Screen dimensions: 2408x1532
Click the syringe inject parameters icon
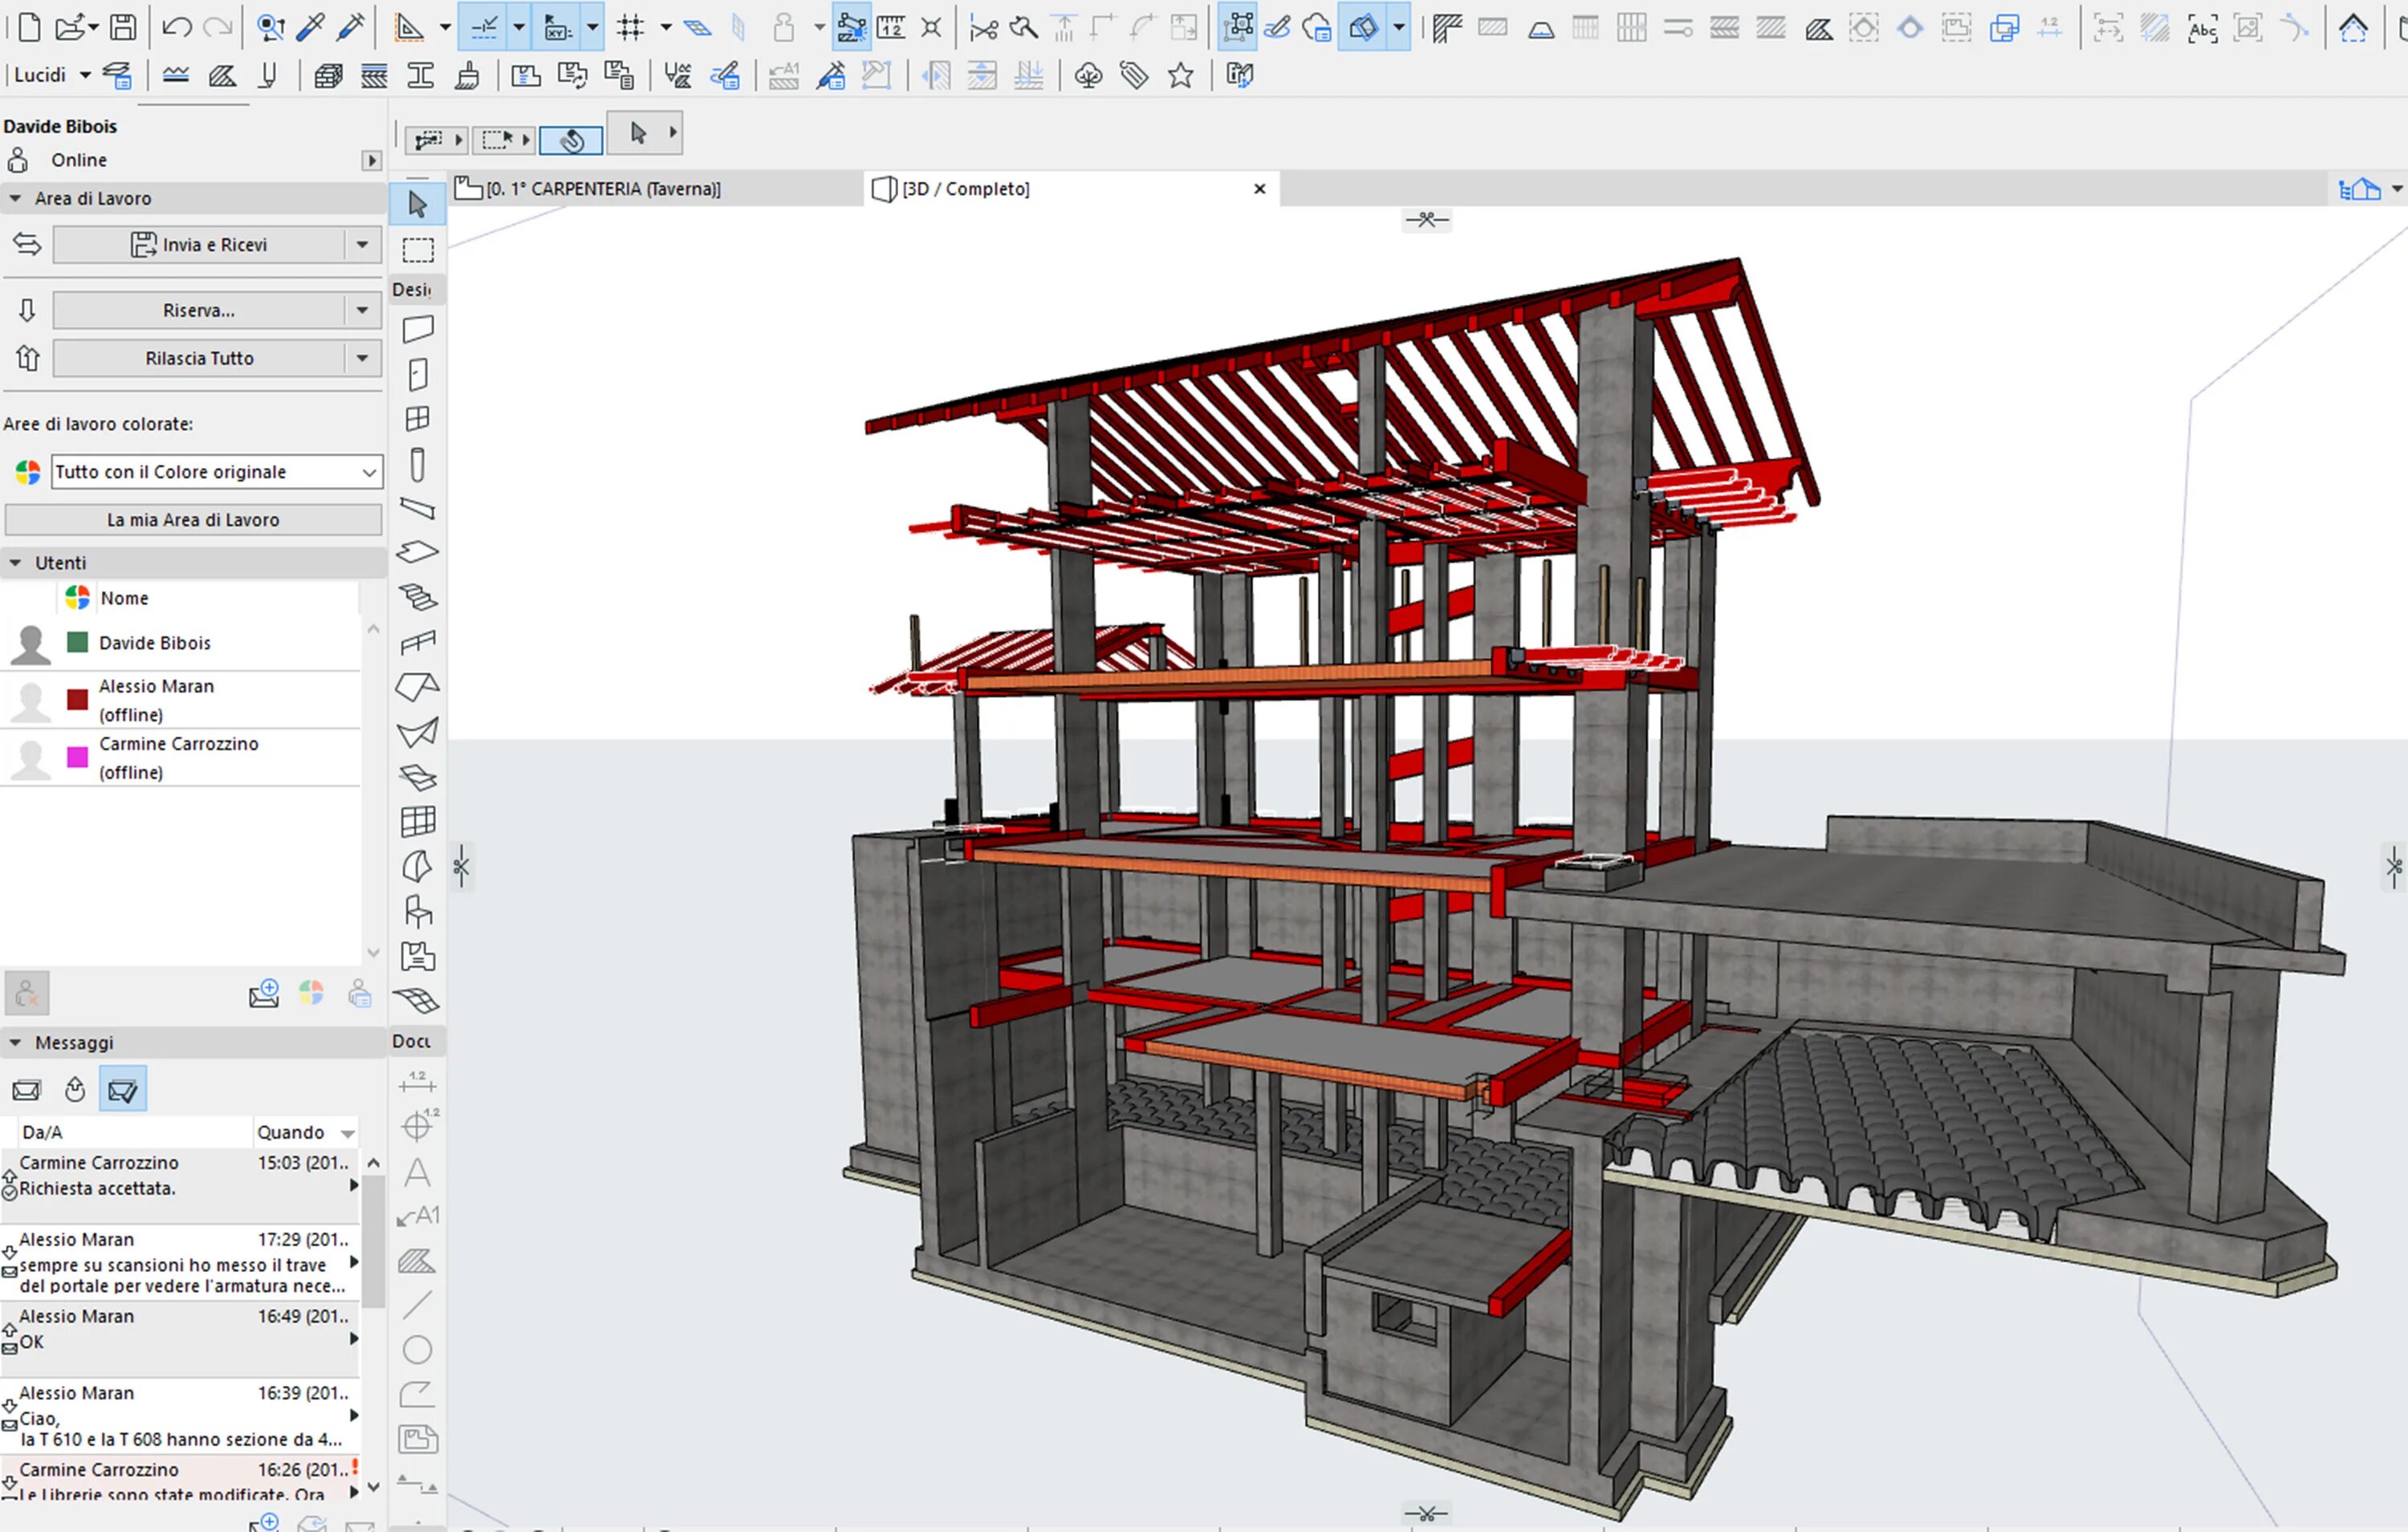coord(351,27)
